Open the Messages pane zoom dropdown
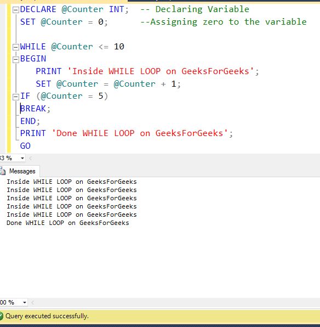The width and height of the screenshot is (320, 327). 24,302
